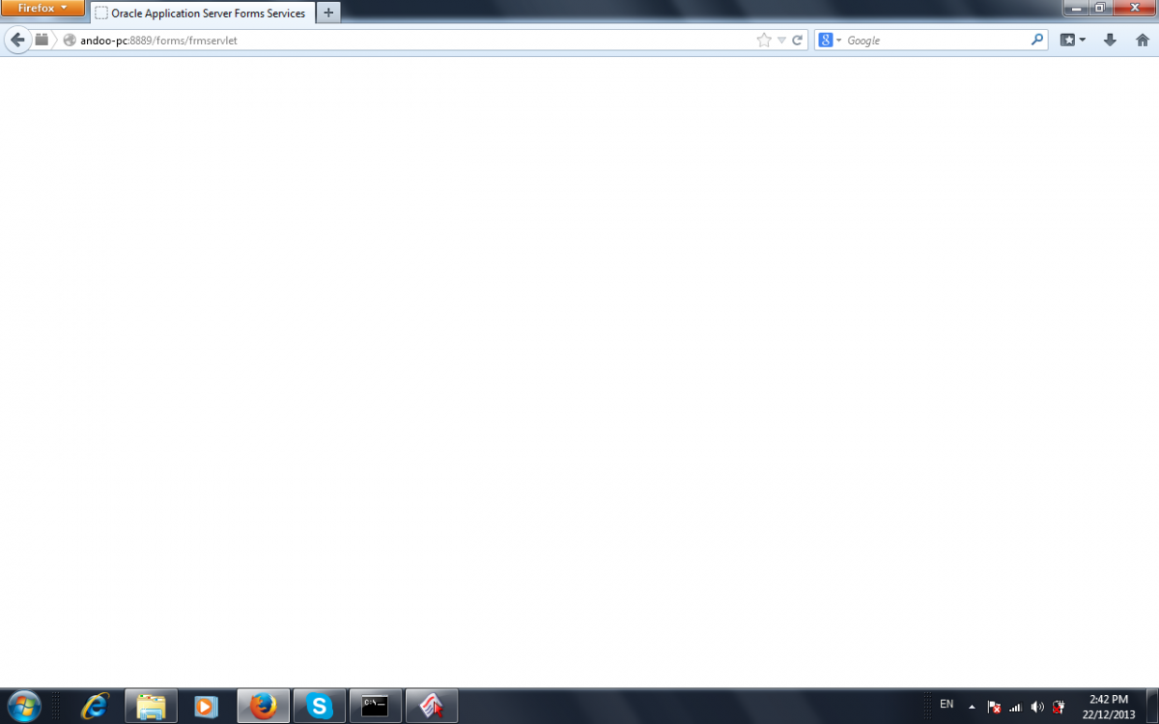Show URL history dropdown arrow
Viewport: 1159px width, 724px height.
[781, 41]
